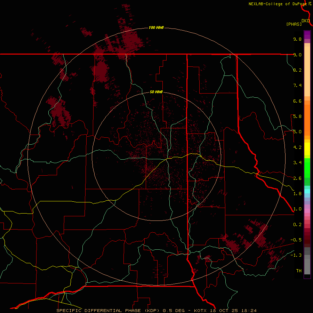The width and height of the screenshot is (313, 313).
Task: Click the 8.2 value on the color scale
Action: (297, 70)
